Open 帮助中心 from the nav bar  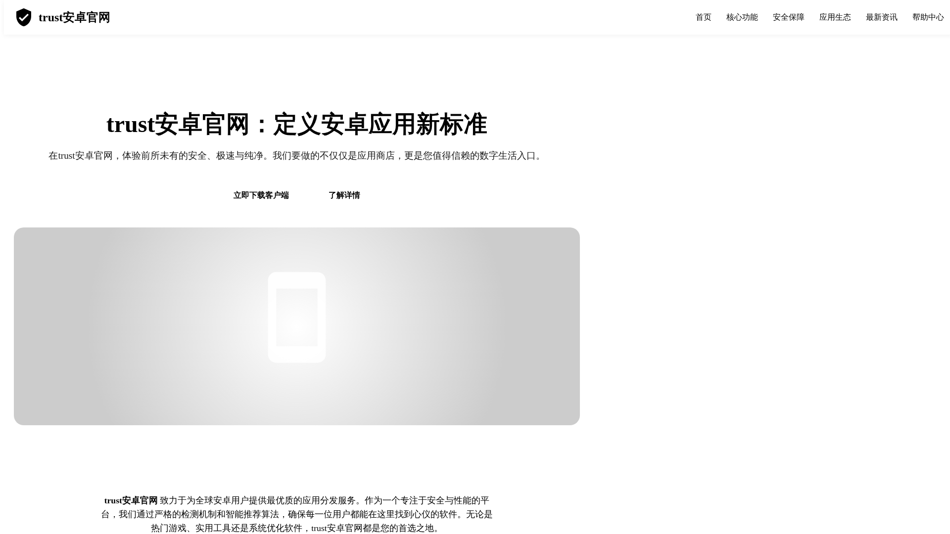928,17
